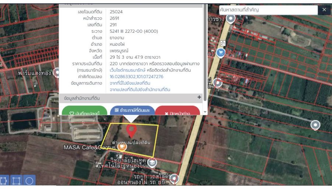Click the blue shopping cart map marker
Image resolution: width=332 pixels, height=189 pixels.
coord(221,53)
